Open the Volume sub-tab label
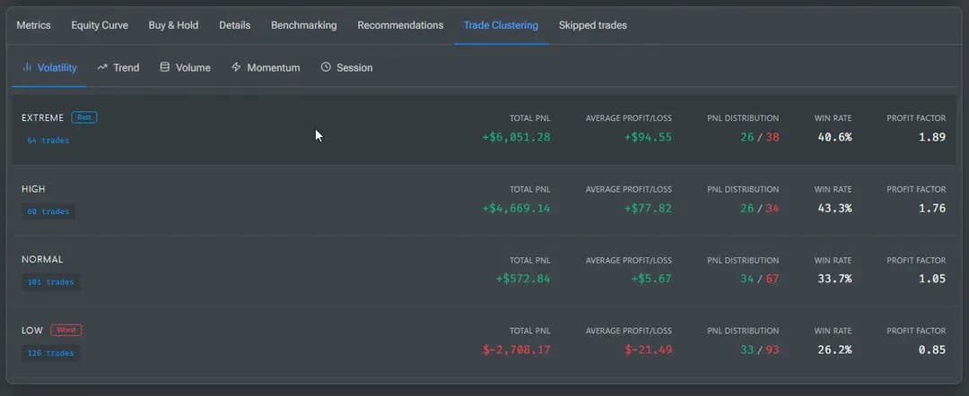The image size is (969, 396). pyautogui.click(x=193, y=68)
